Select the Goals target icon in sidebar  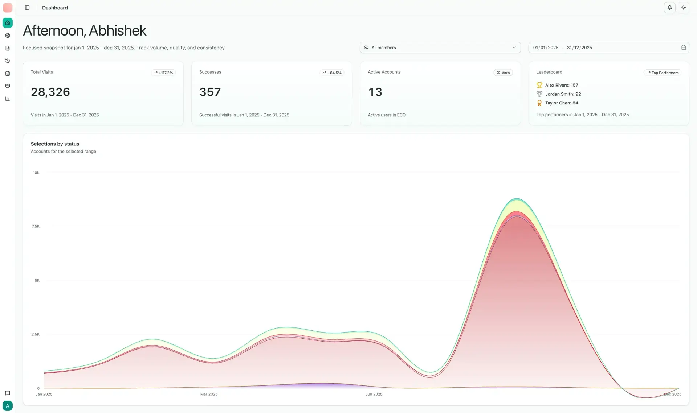tap(7, 35)
